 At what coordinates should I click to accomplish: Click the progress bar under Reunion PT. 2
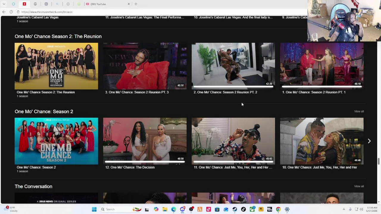(233, 86)
